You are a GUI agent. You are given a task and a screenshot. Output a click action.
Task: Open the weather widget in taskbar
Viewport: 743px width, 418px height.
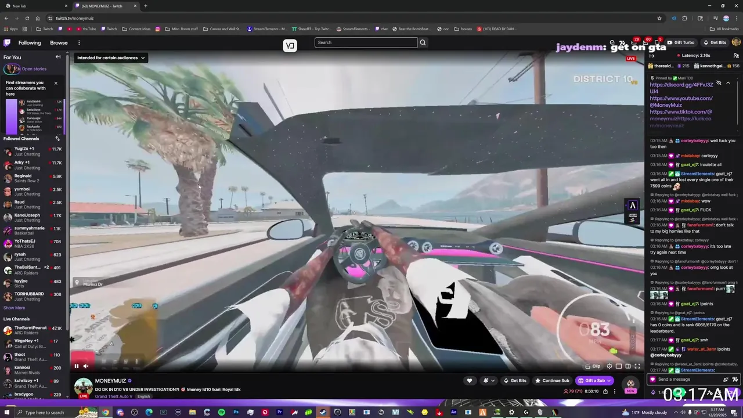click(644, 412)
